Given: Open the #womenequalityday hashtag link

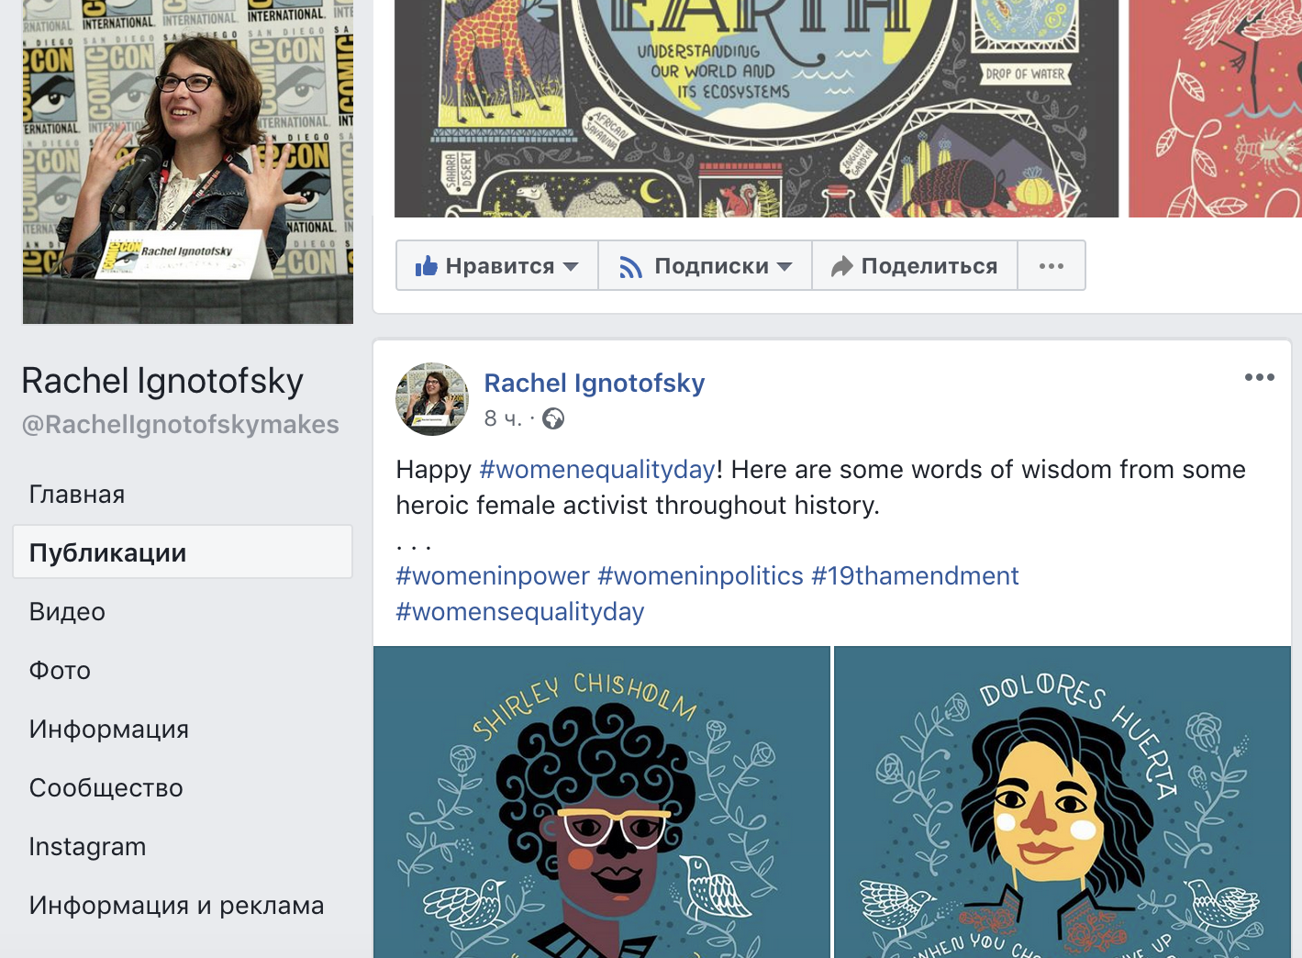Looking at the screenshot, I should pos(597,470).
